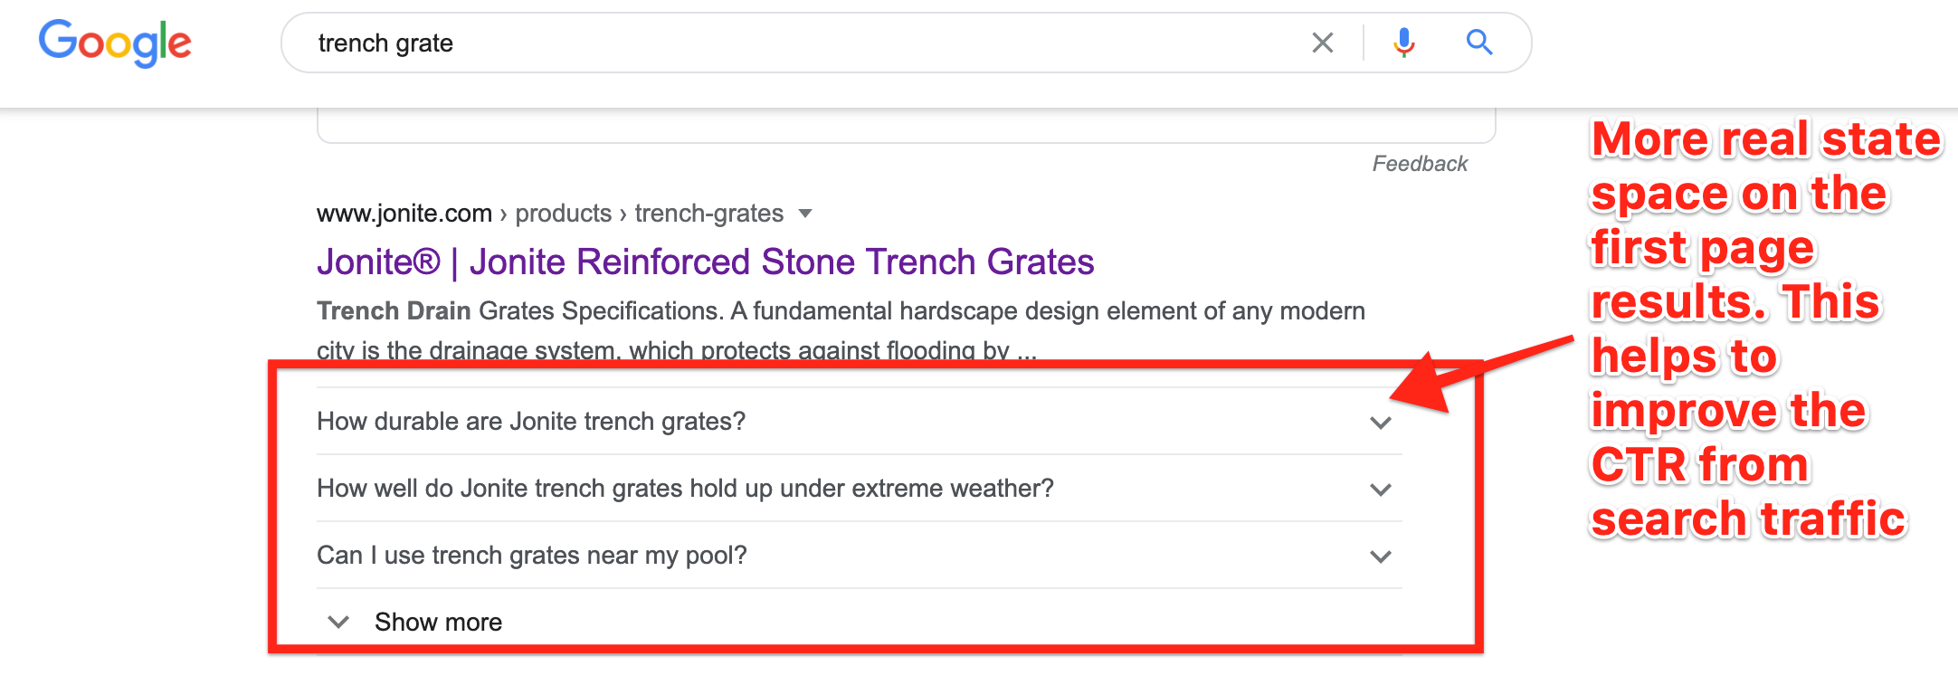Click the blue magnifier search icon

point(1479,42)
